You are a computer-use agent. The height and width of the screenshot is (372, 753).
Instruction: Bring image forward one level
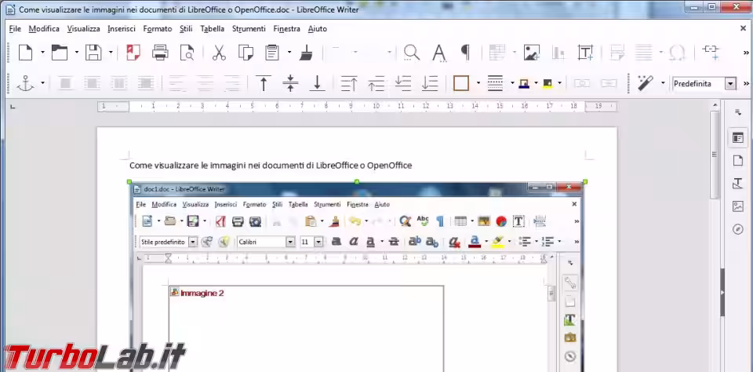[376, 83]
